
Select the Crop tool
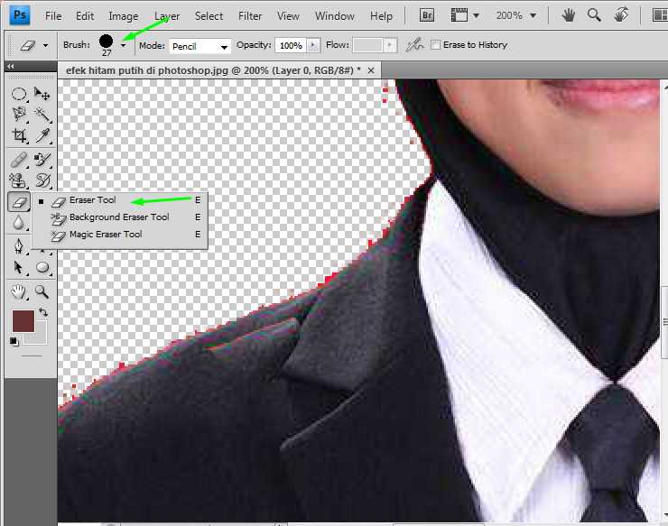[18, 135]
